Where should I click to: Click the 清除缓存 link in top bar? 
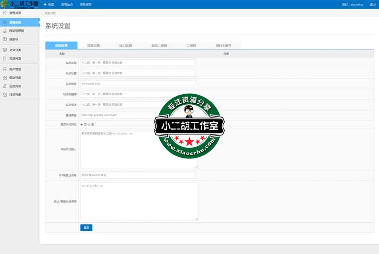click(86, 4)
